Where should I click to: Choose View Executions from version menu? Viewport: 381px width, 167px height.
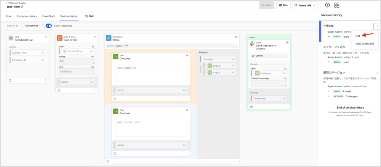point(365,44)
